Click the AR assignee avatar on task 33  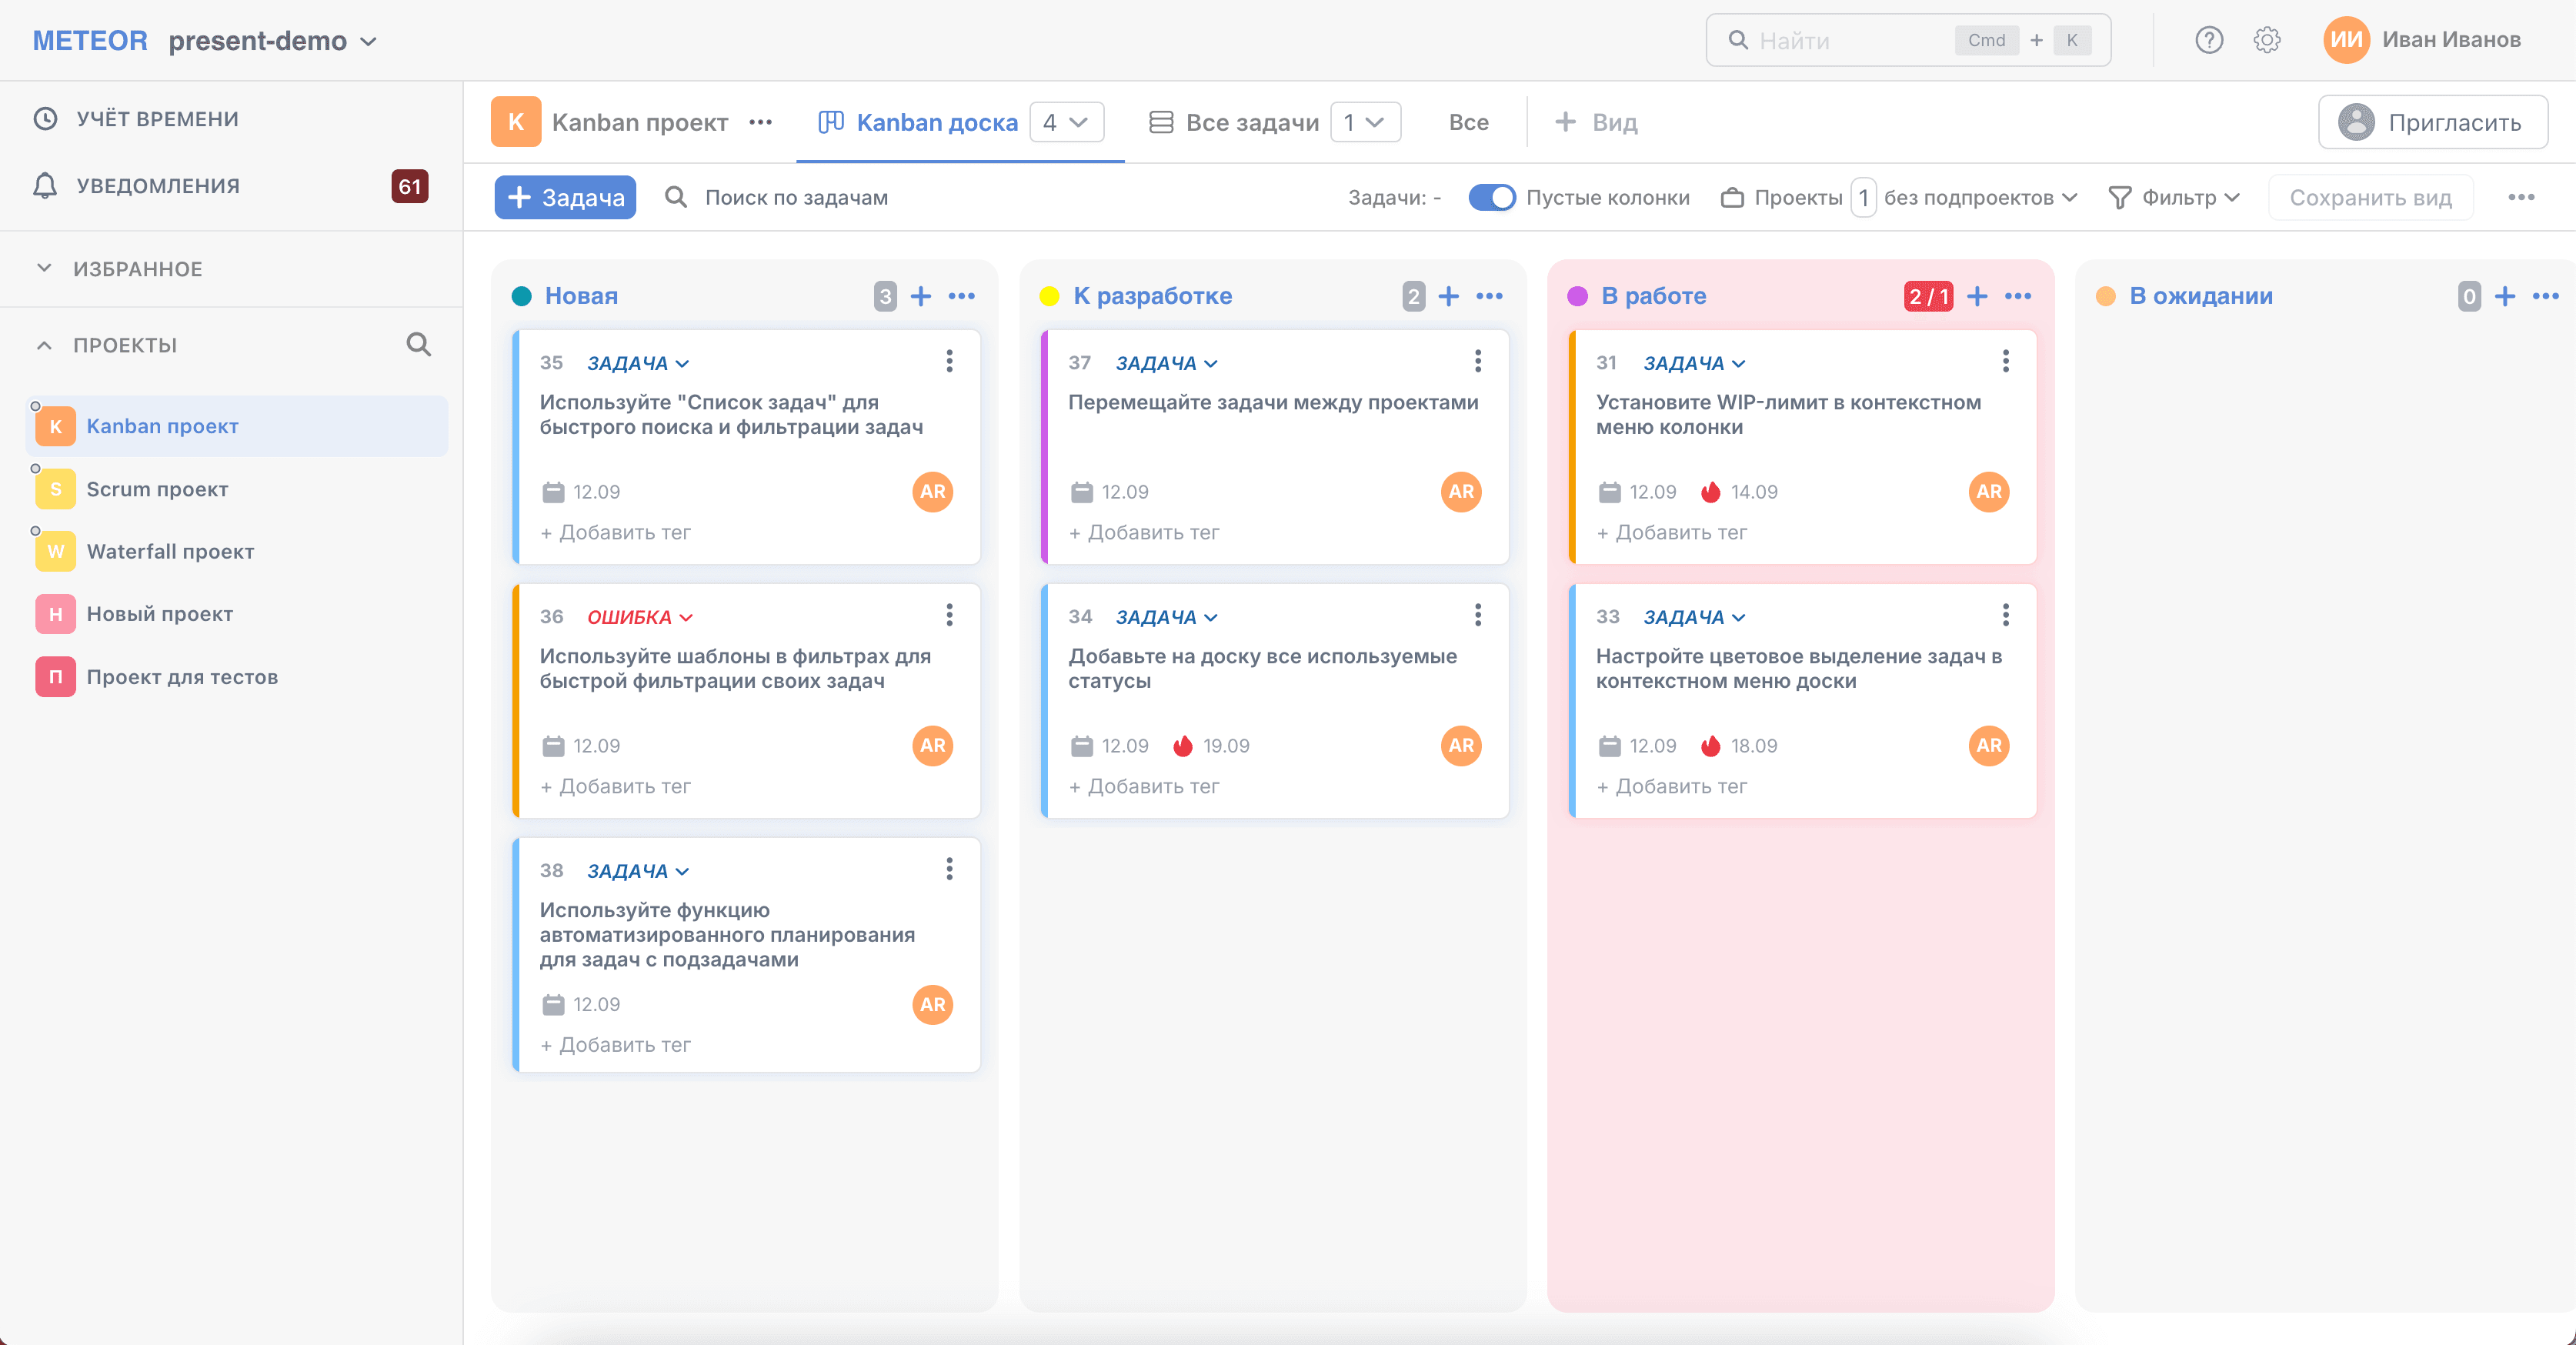coord(1989,746)
